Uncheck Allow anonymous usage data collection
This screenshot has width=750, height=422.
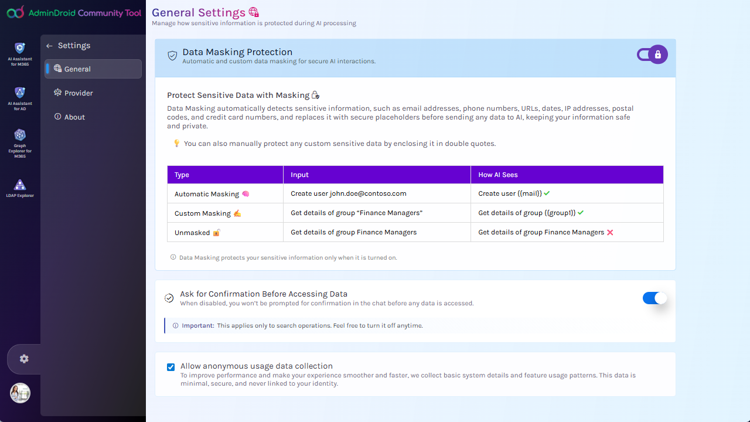click(x=171, y=367)
